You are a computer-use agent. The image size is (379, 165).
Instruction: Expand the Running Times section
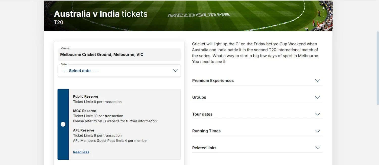[206, 131]
